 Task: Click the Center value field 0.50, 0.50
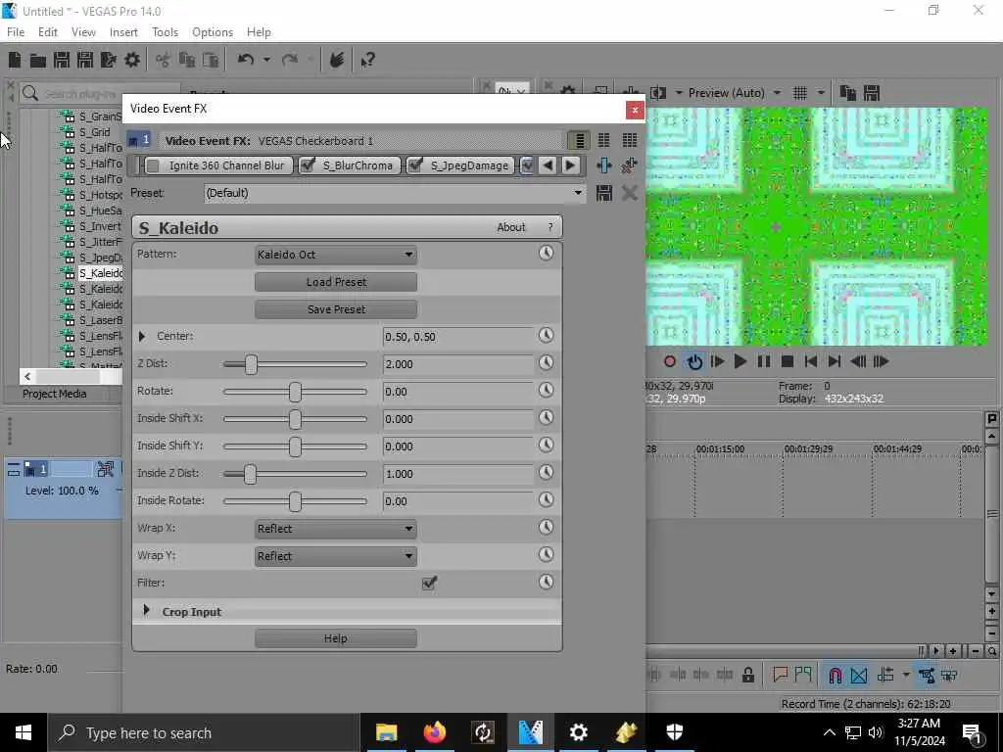click(457, 337)
